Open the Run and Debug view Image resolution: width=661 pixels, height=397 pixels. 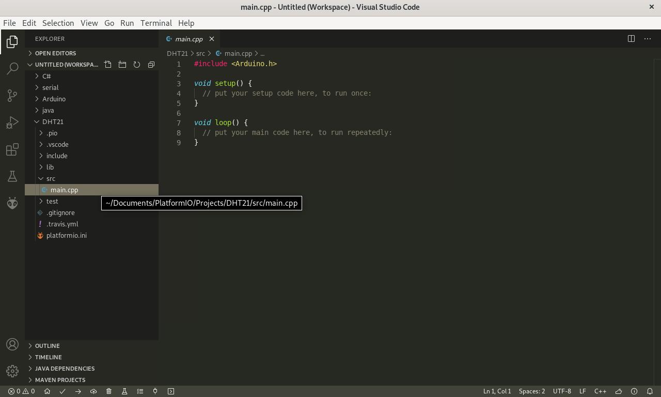(x=12, y=123)
